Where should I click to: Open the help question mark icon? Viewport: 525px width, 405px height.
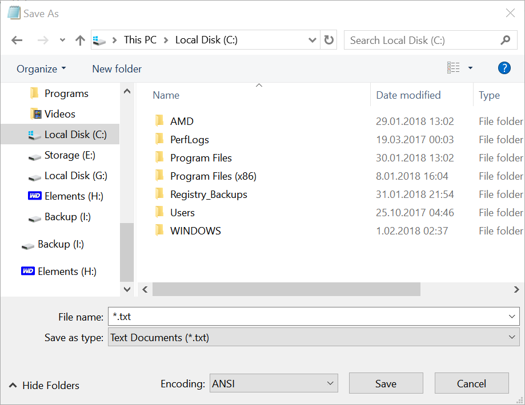(504, 68)
